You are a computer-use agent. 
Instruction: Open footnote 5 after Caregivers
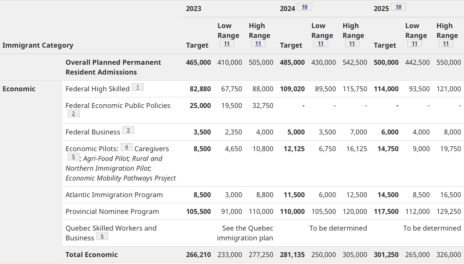[x=73, y=157]
